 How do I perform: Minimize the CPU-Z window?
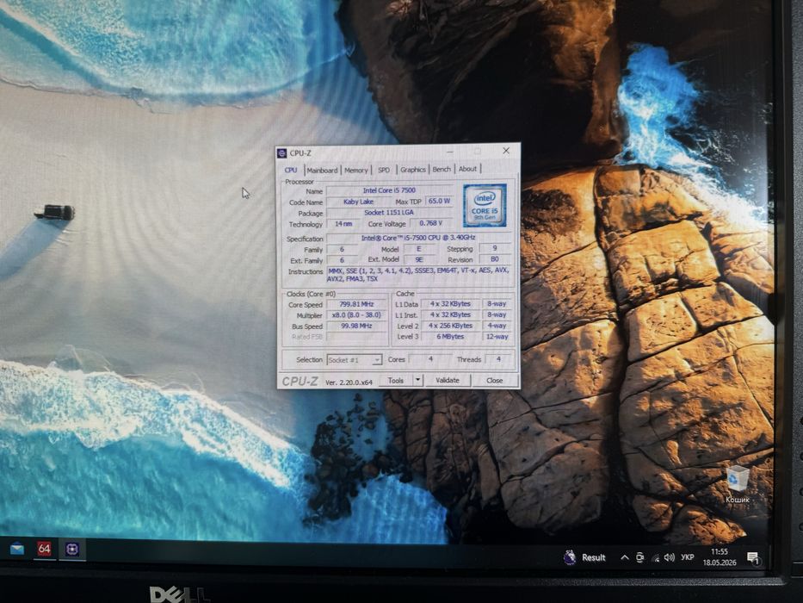click(450, 152)
